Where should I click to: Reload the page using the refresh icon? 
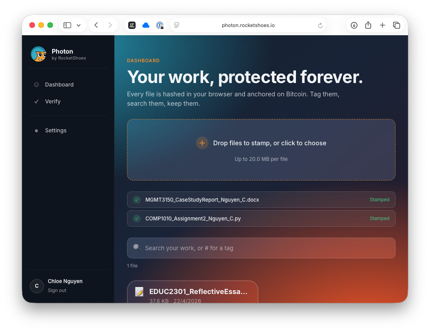click(320, 25)
